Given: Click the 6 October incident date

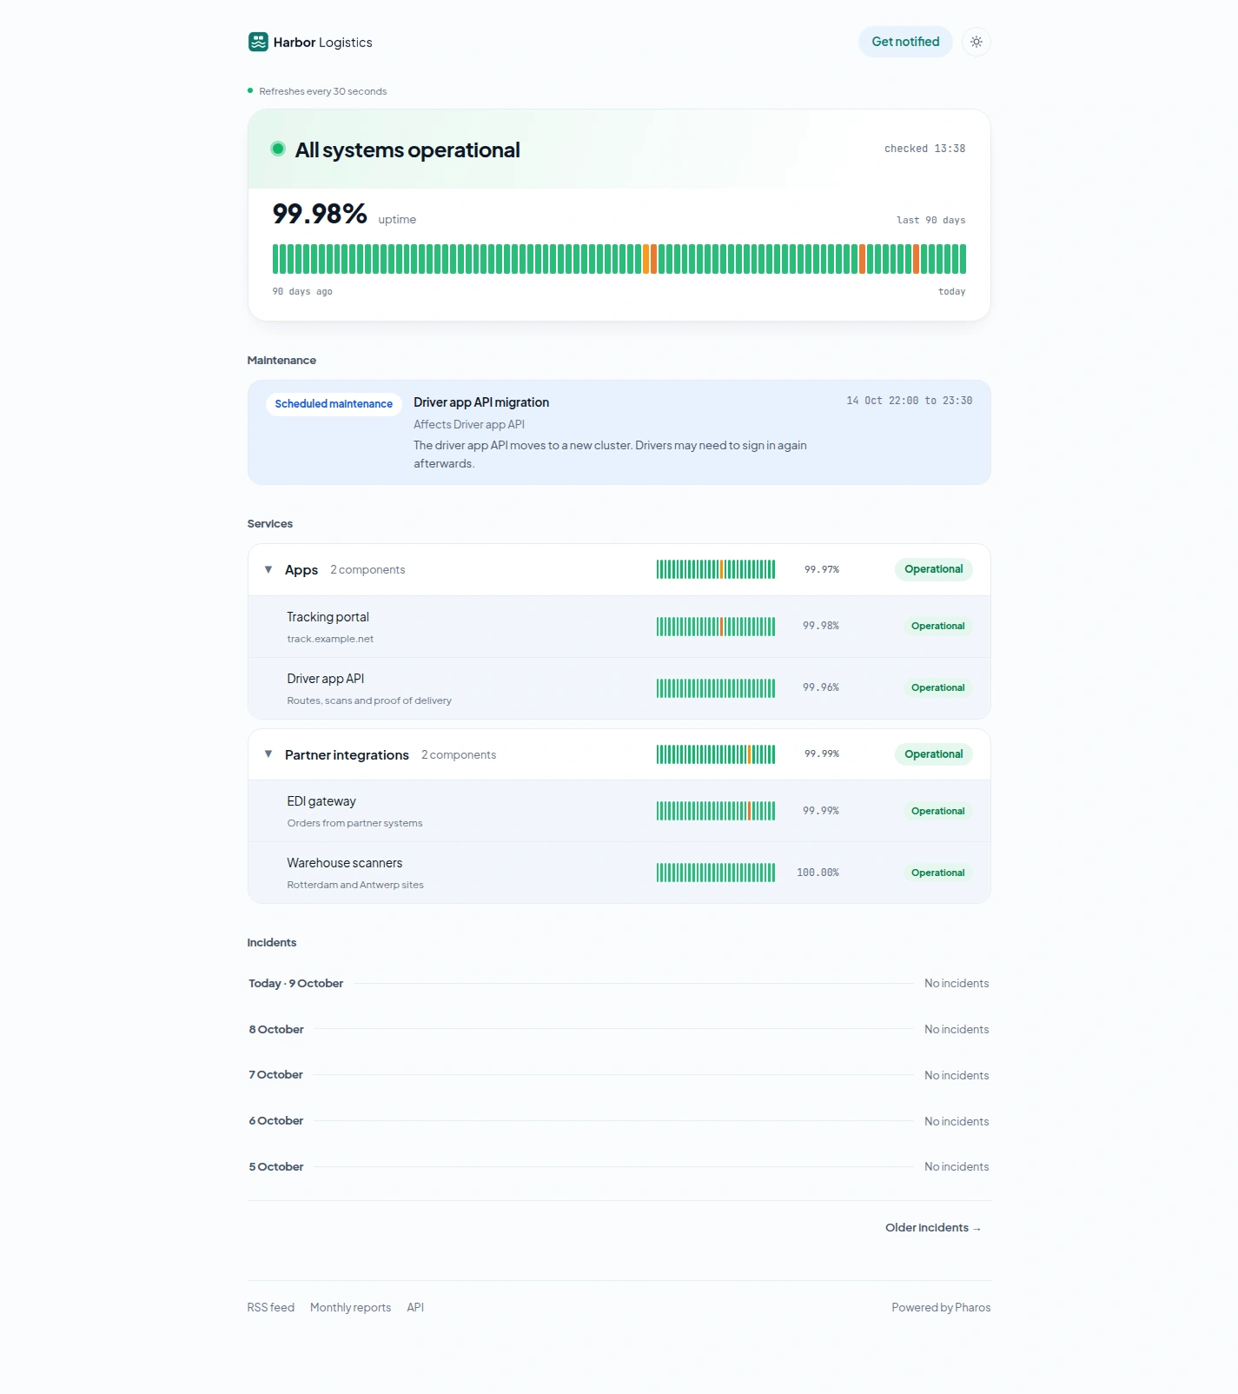Looking at the screenshot, I should tap(276, 1121).
